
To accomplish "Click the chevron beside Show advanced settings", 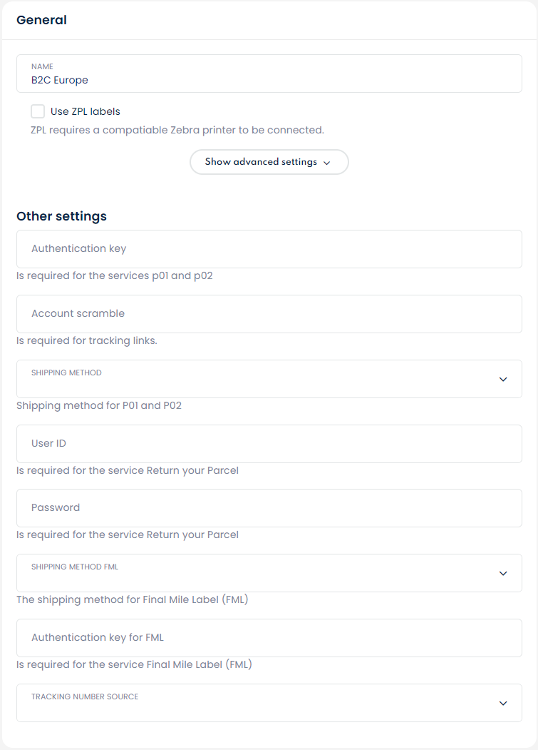I will [x=327, y=163].
